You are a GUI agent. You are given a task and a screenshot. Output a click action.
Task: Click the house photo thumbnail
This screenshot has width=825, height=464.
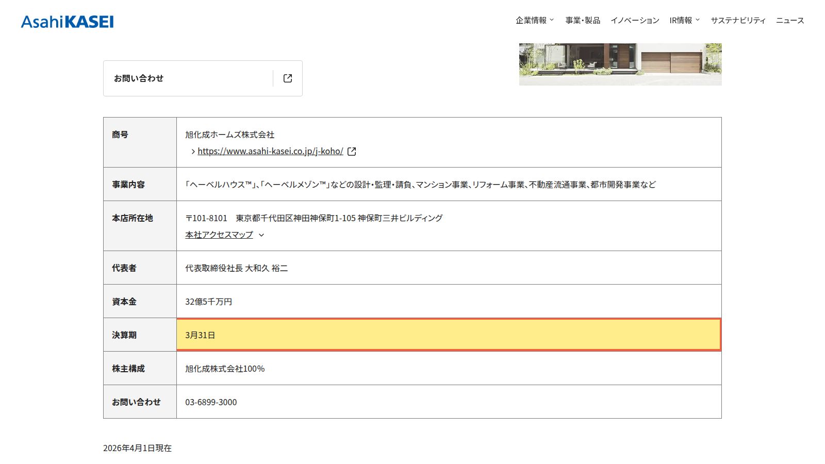click(x=620, y=64)
